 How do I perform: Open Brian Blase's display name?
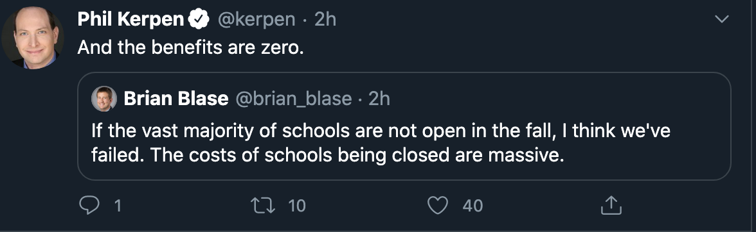point(176,99)
